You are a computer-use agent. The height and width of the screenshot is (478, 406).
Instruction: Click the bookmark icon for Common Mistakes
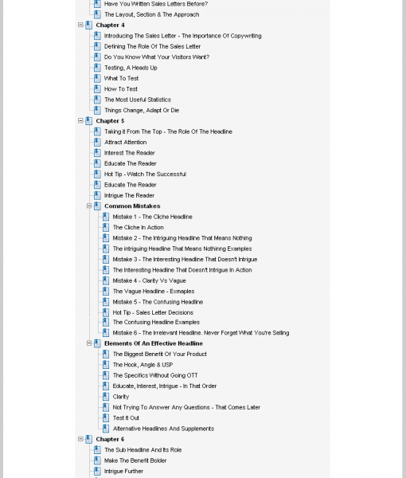click(97, 206)
